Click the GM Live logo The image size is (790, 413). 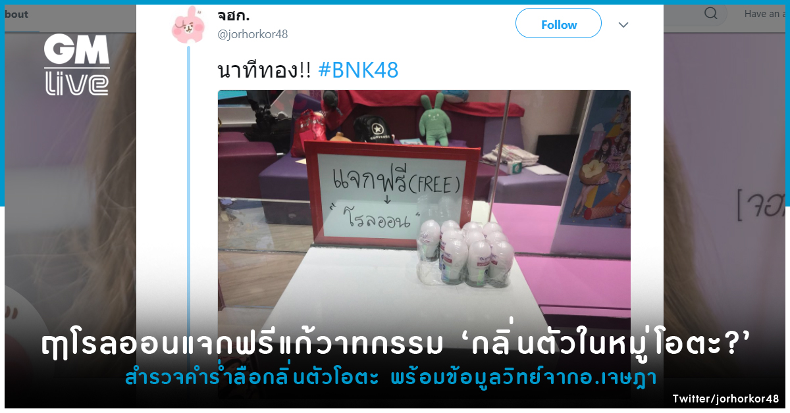coord(77,64)
